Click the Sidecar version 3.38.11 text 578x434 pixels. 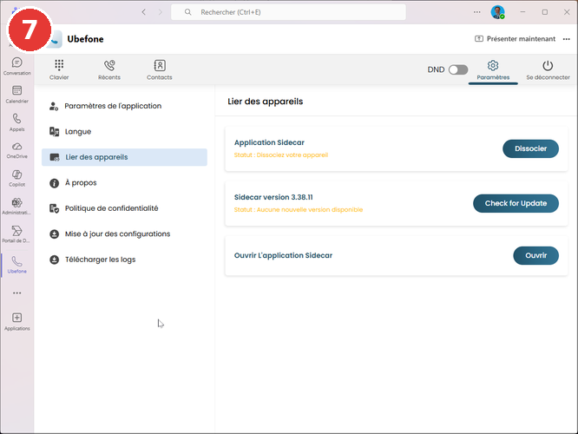point(273,197)
